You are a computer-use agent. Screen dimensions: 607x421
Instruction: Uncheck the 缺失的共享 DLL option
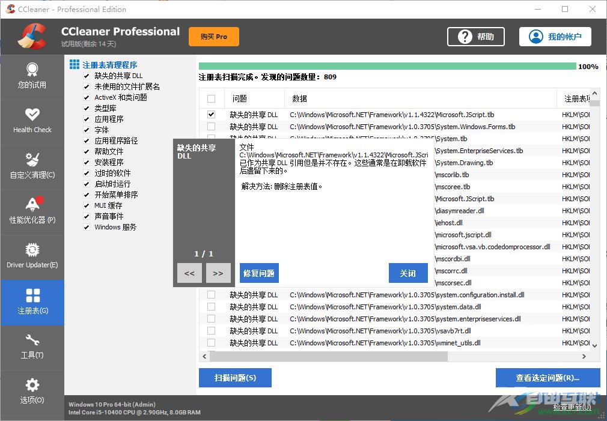85,75
